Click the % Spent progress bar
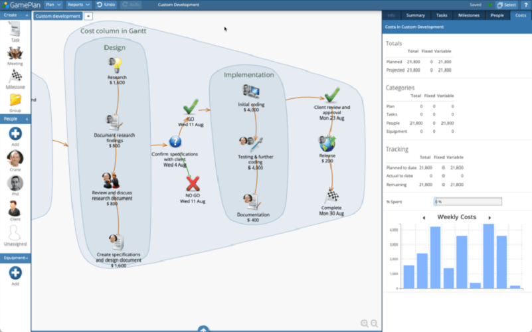Viewport: 532px width, 332px height. [x=468, y=202]
